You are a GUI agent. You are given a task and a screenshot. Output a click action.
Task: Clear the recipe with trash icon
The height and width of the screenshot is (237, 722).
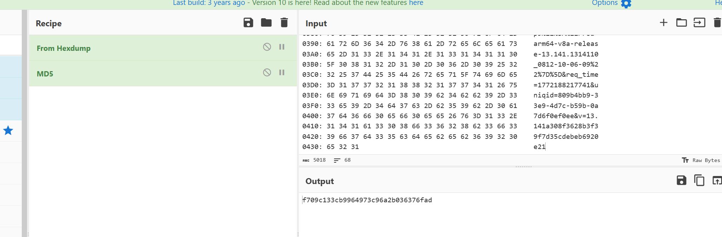click(284, 23)
